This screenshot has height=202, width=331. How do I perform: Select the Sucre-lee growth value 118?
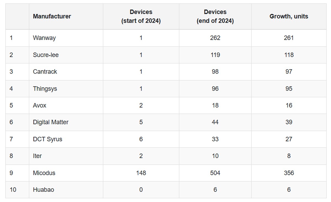tap(289, 55)
